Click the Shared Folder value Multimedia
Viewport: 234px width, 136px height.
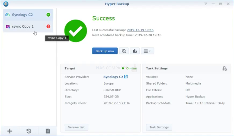pos(193,83)
